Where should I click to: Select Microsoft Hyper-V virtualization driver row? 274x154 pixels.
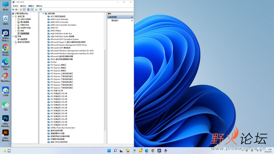pos(68,42)
